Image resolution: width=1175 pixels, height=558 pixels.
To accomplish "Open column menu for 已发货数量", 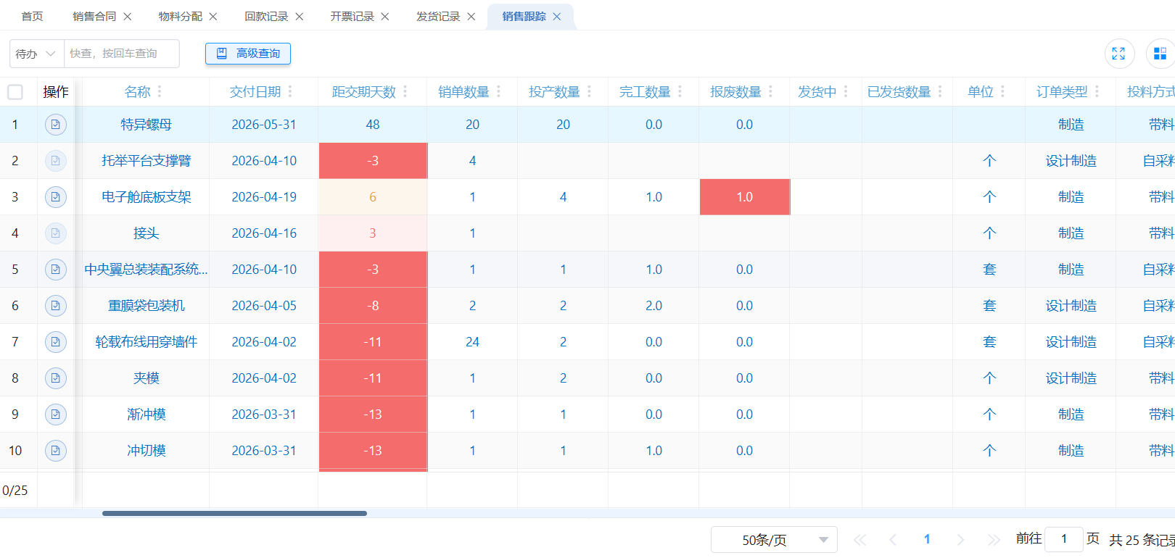I will [940, 91].
